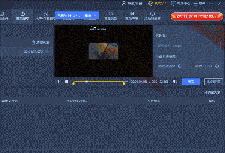This screenshot has height=153, width=225.
Task: Open the 音量调整 volume adjust tab
Action: coord(111,16)
